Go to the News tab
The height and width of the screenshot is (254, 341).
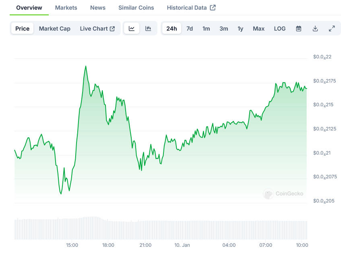coord(98,8)
